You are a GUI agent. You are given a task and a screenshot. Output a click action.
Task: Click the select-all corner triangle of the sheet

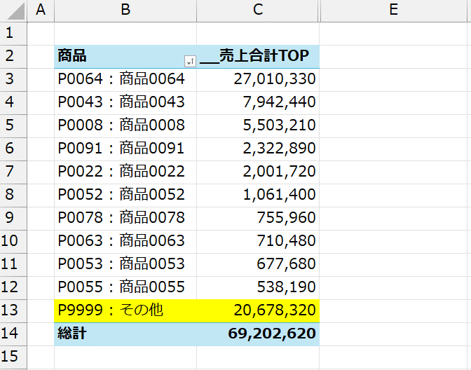(14, 11)
